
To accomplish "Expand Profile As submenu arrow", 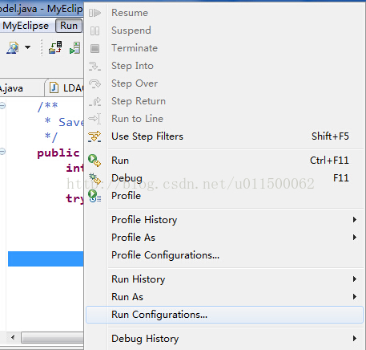I will coord(355,238).
